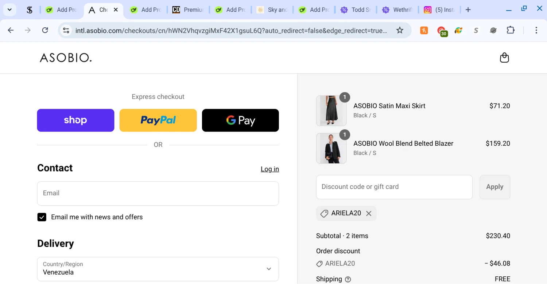Click the Subtotal $230.40 amount
The height and width of the screenshot is (284, 547).
coord(498,236)
